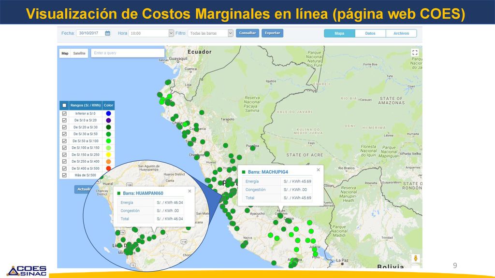Uncheck the 'Inferior a S/.0' range
The image size is (495, 278).
[x=64, y=113]
